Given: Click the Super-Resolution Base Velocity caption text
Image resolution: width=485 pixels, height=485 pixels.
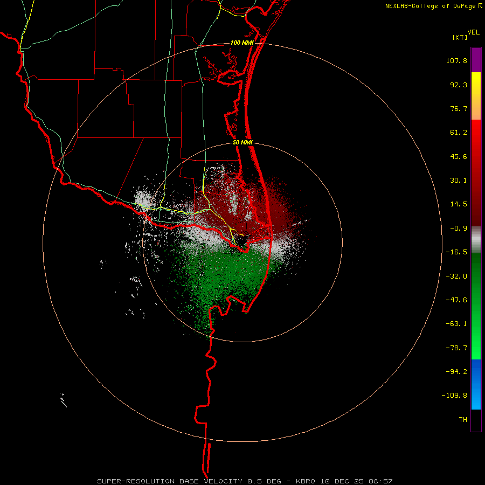Looking at the screenshot, I should pyautogui.click(x=245, y=481).
